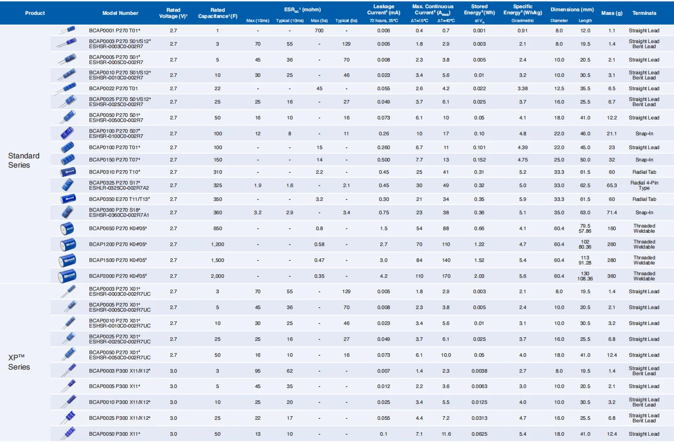Click the specific energy value '0.91'
Viewport: 674px width, 448px height.
coord(522,31)
